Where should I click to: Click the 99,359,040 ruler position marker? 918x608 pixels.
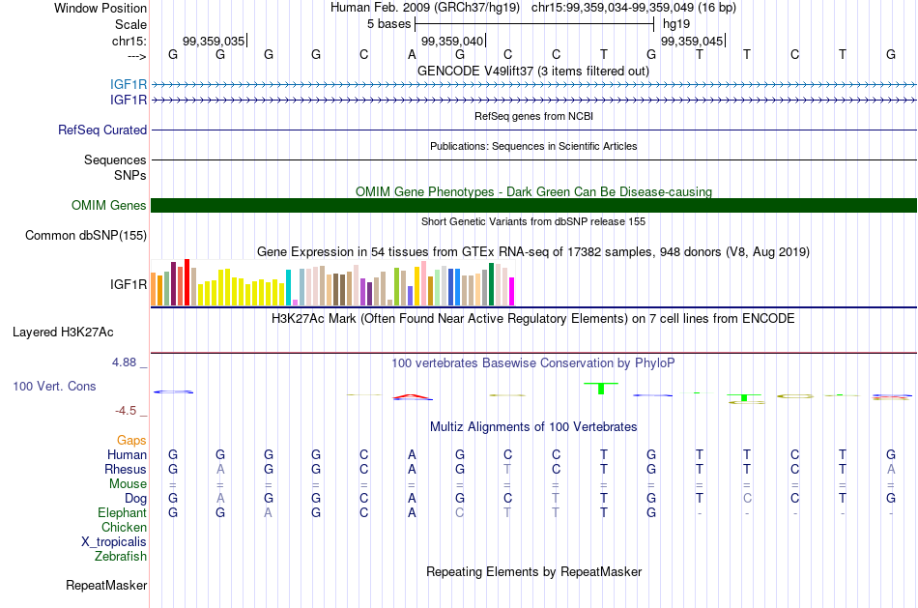click(x=453, y=41)
